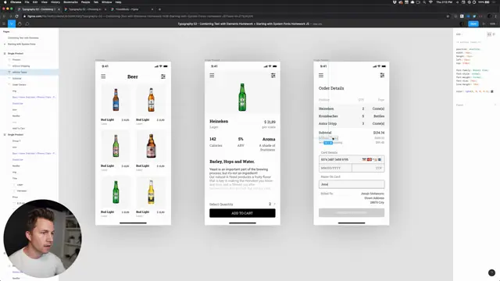
Task: Start presentation with the play icon
Action: [x=484, y=24]
